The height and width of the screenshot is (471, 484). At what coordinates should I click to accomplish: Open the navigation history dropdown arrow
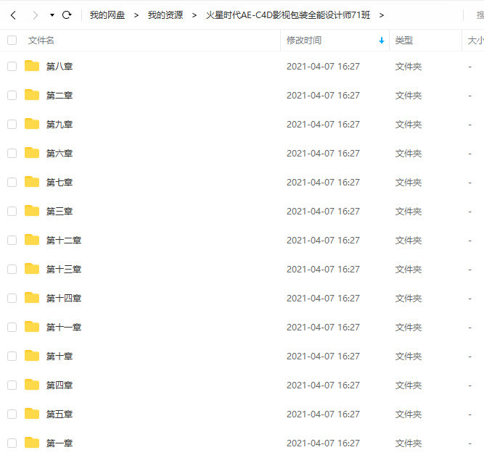click(52, 15)
